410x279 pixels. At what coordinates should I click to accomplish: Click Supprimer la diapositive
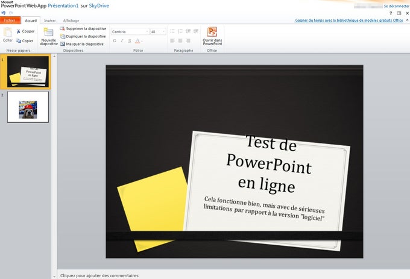click(x=83, y=28)
